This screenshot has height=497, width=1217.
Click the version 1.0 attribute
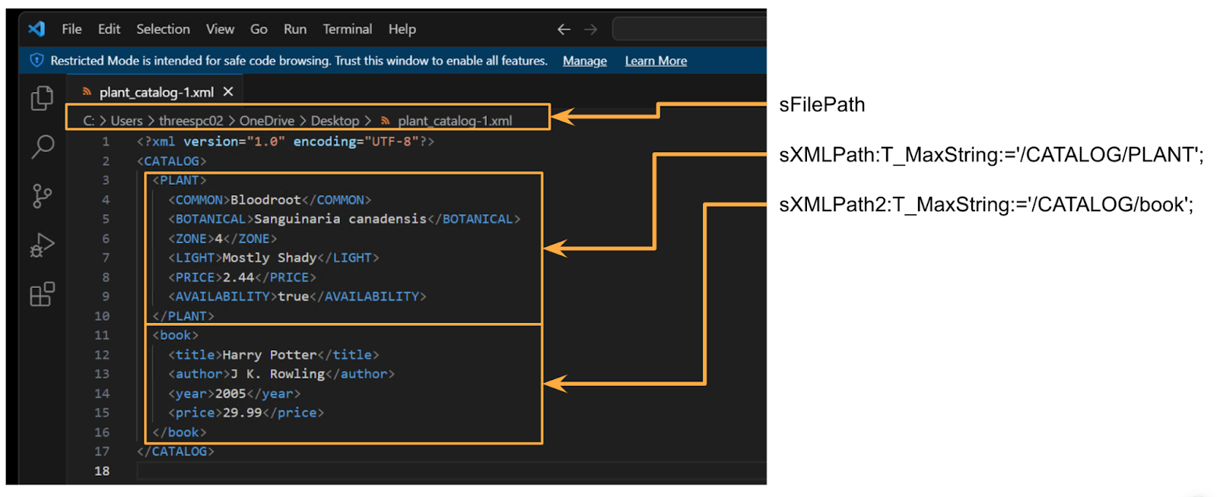pos(234,141)
